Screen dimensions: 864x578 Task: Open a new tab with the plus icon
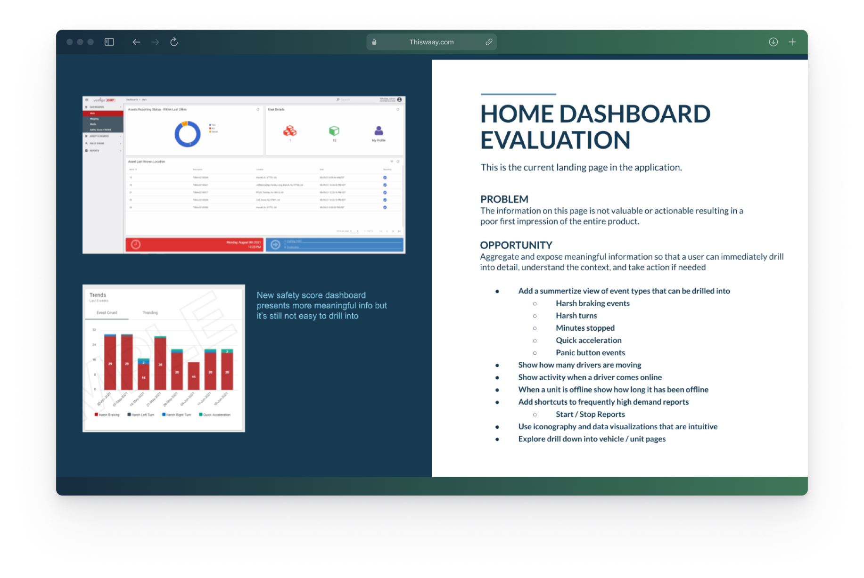792,42
